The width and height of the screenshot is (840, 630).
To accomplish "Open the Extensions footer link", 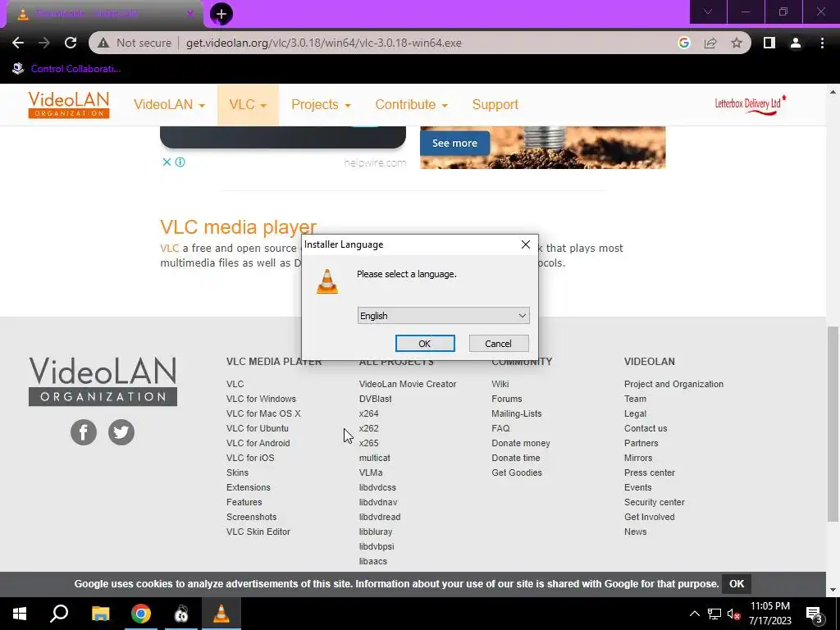I will (x=248, y=487).
